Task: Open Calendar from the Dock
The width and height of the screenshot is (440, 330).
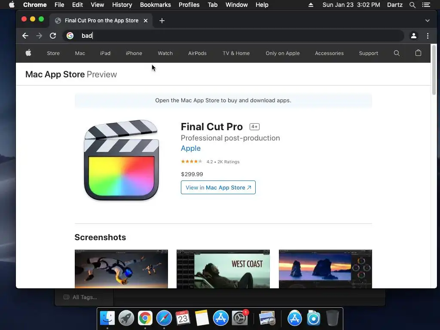Action: (x=183, y=318)
